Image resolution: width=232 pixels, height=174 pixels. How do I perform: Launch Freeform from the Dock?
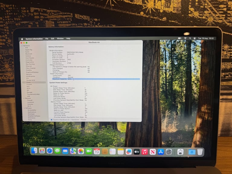129,152
